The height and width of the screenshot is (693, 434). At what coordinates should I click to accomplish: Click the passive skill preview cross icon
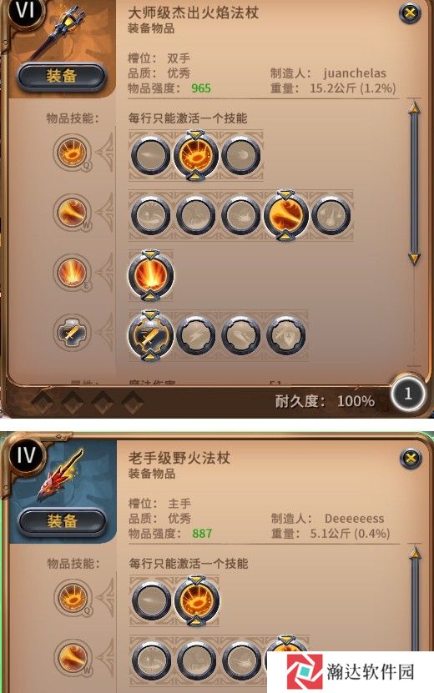pyautogui.click(x=71, y=332)
